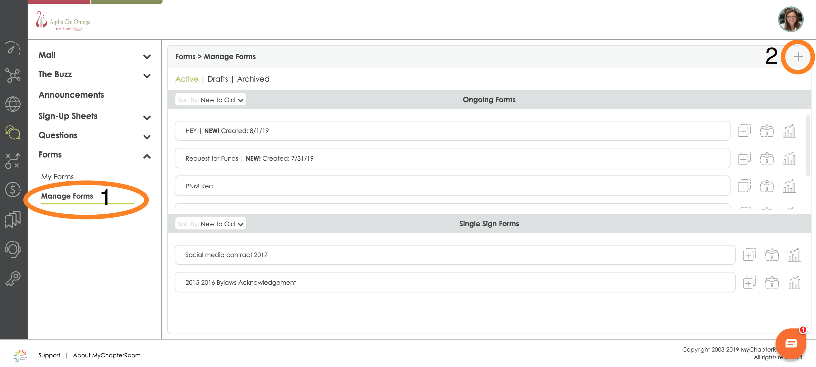
Task: Open the dollar sign finance icon
Action: 13,189
